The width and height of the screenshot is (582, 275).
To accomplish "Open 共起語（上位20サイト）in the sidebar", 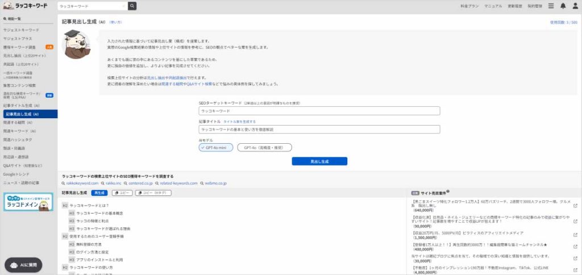I will pos(21,64).
